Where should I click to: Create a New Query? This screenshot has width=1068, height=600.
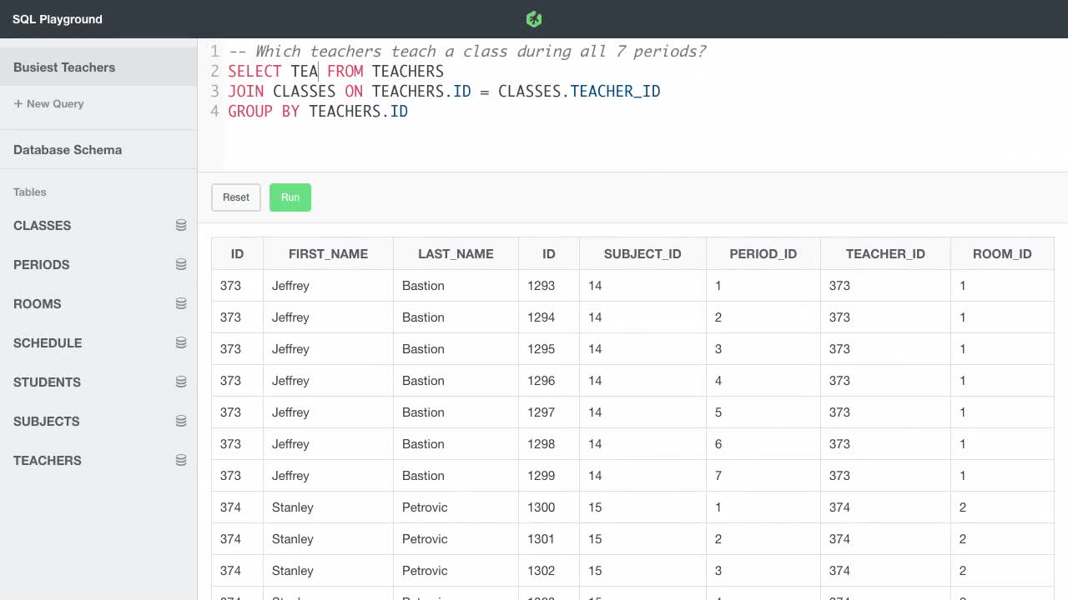tap(48, 103)
